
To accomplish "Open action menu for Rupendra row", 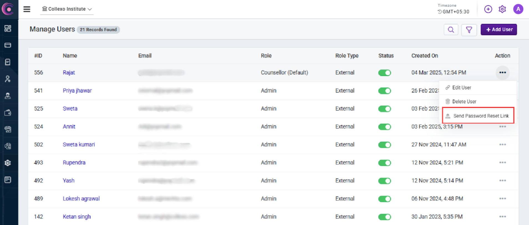I will tap(502, 163).
